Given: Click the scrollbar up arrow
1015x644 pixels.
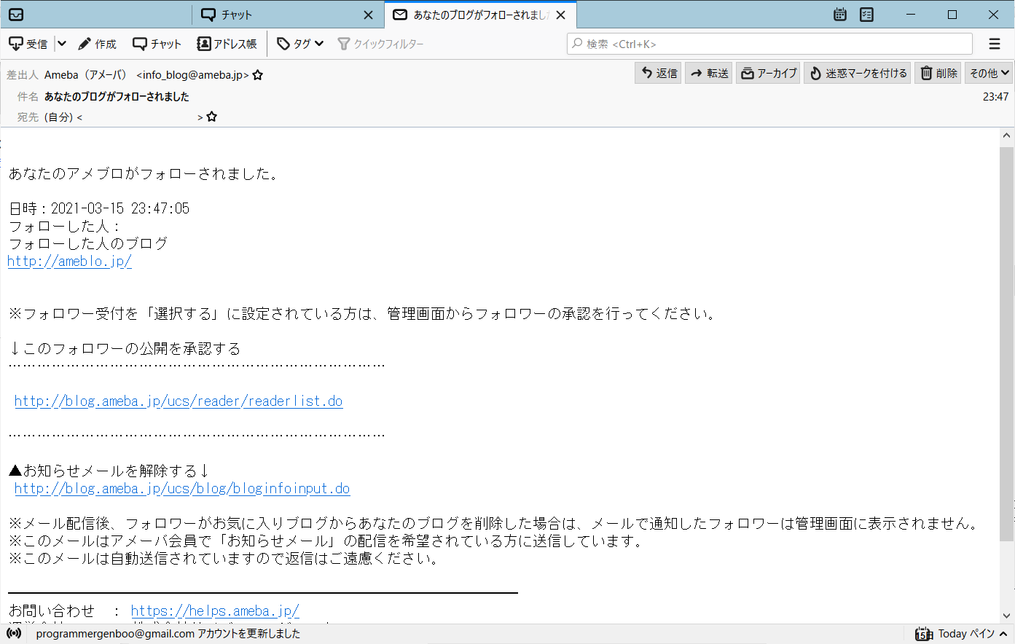Looking at the screenshot, I should point(1007,136).
